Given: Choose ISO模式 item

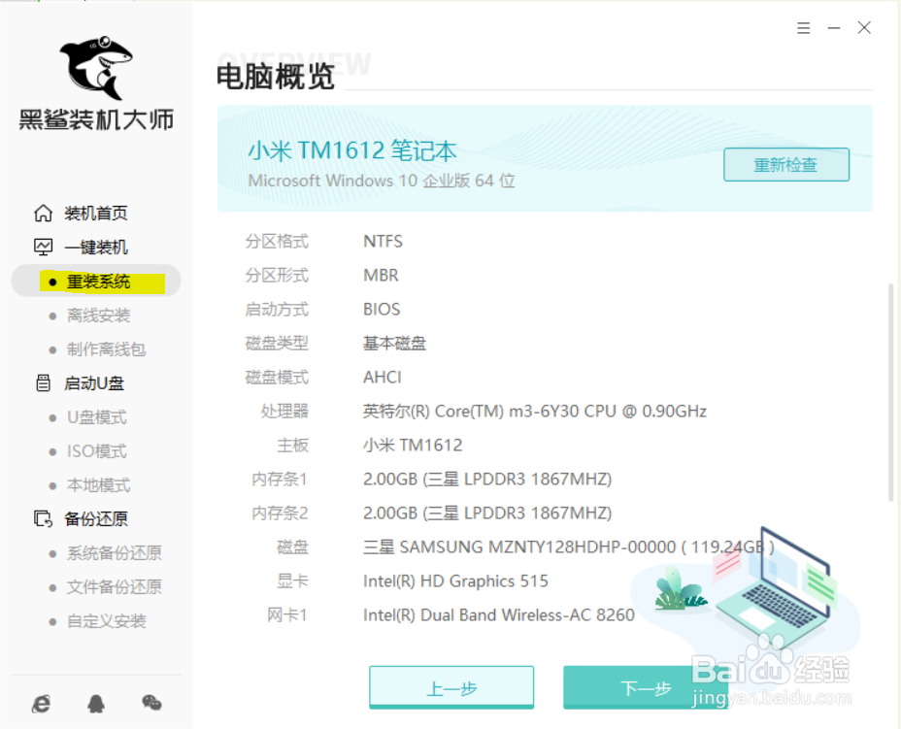Looking at the screenshot, I should pyautogui.click(x=96, y=451).
